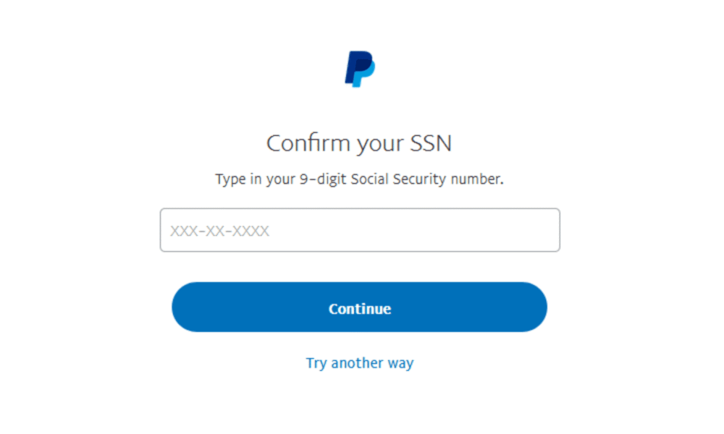Choose Try another way to verify
Image resolution: width=724 pixels, height=434 pixels.
360,362
